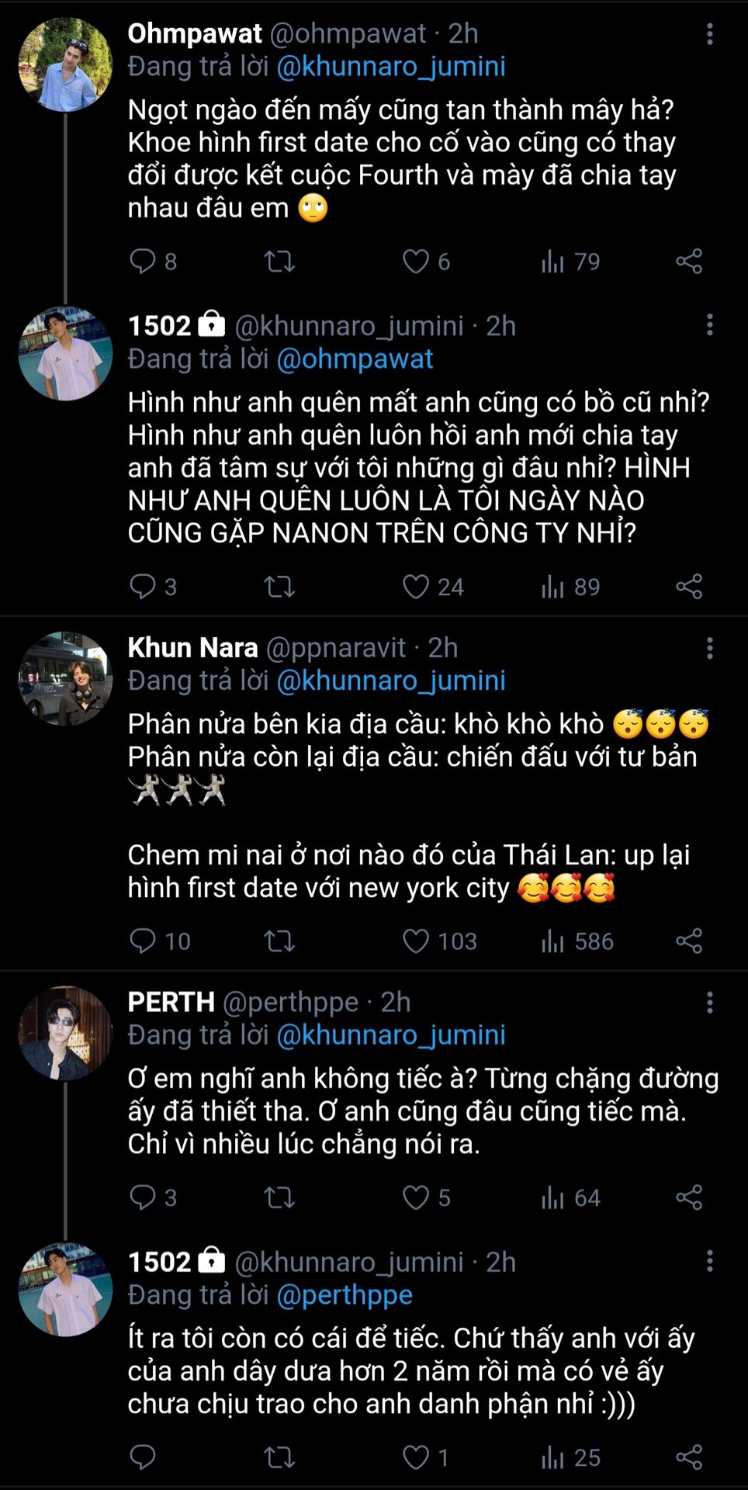Open PERTH's profile avatar

[65, 1033]
